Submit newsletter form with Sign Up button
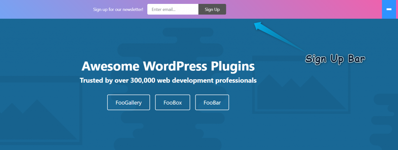The height and width of the screenshot is (150, 398). coord(212,9)
